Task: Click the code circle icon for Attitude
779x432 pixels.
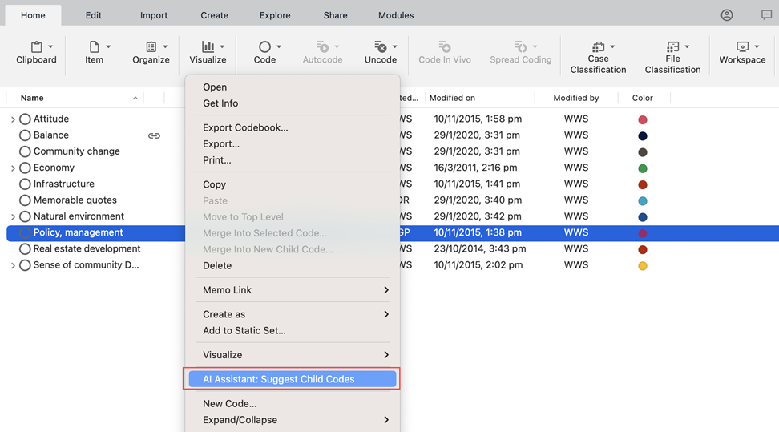Action: 25,119
